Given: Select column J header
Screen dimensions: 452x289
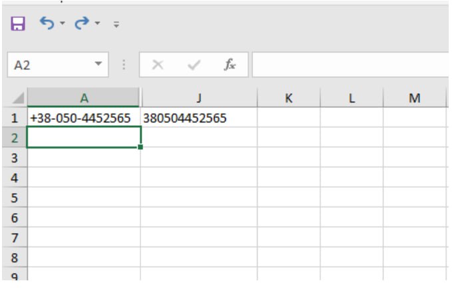Looking at the screenshot, I should click(198, 98).
